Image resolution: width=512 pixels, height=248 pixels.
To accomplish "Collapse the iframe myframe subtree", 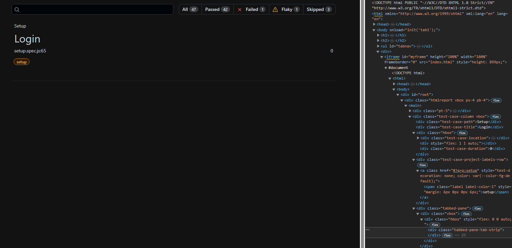I will pyautogui.click(x=381, y=57).
